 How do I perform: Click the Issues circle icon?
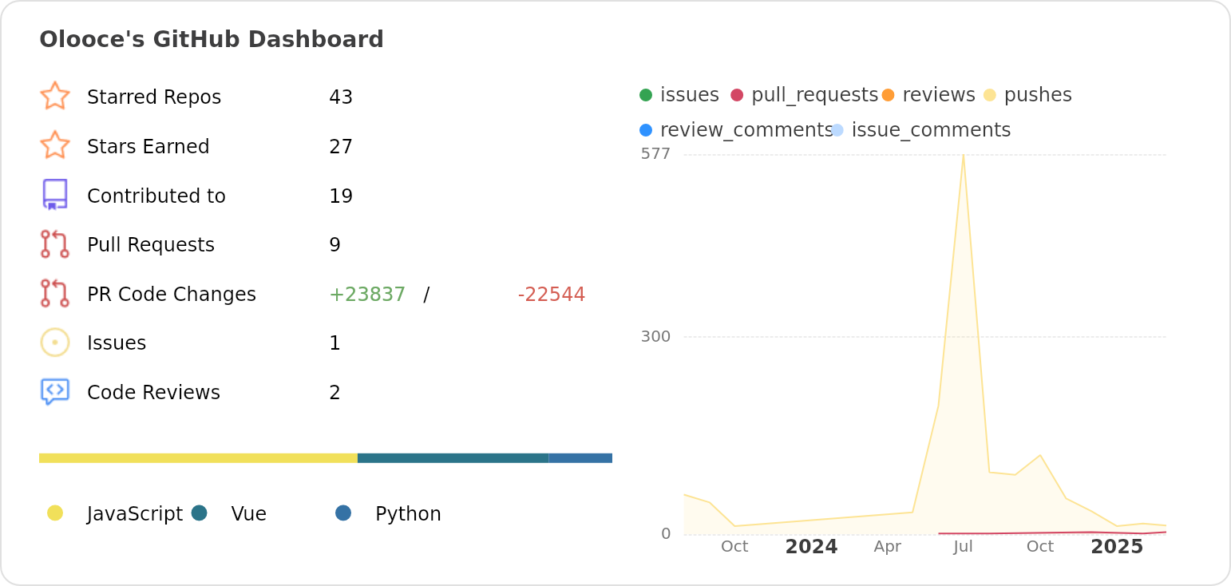tap(55, 342)
